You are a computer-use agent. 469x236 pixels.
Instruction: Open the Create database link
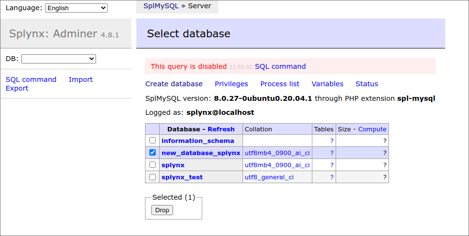(x=174, y=84)
